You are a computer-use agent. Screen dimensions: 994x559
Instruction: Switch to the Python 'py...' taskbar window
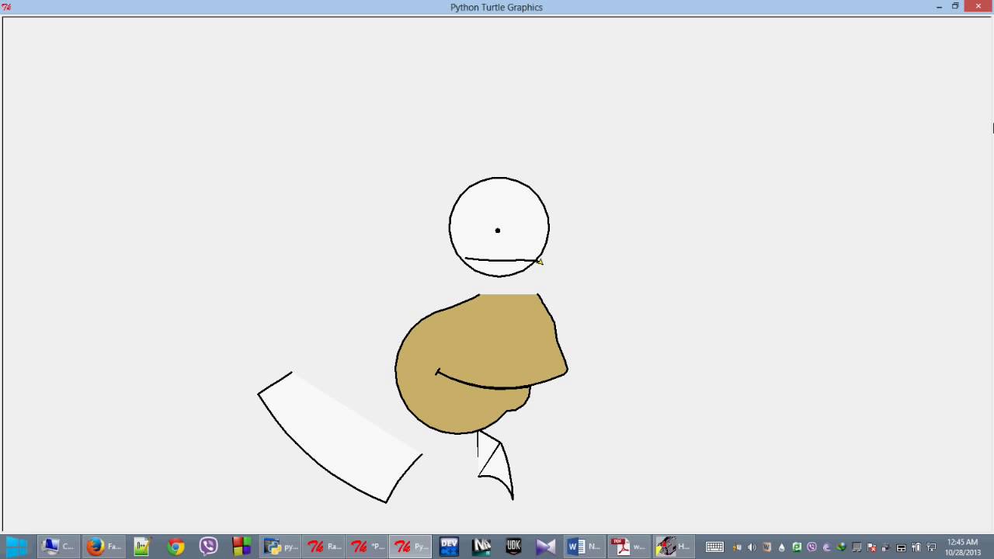(x=281, y=547)
